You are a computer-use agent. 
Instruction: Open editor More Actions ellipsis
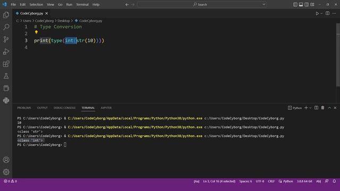click(x=334, y=13)
